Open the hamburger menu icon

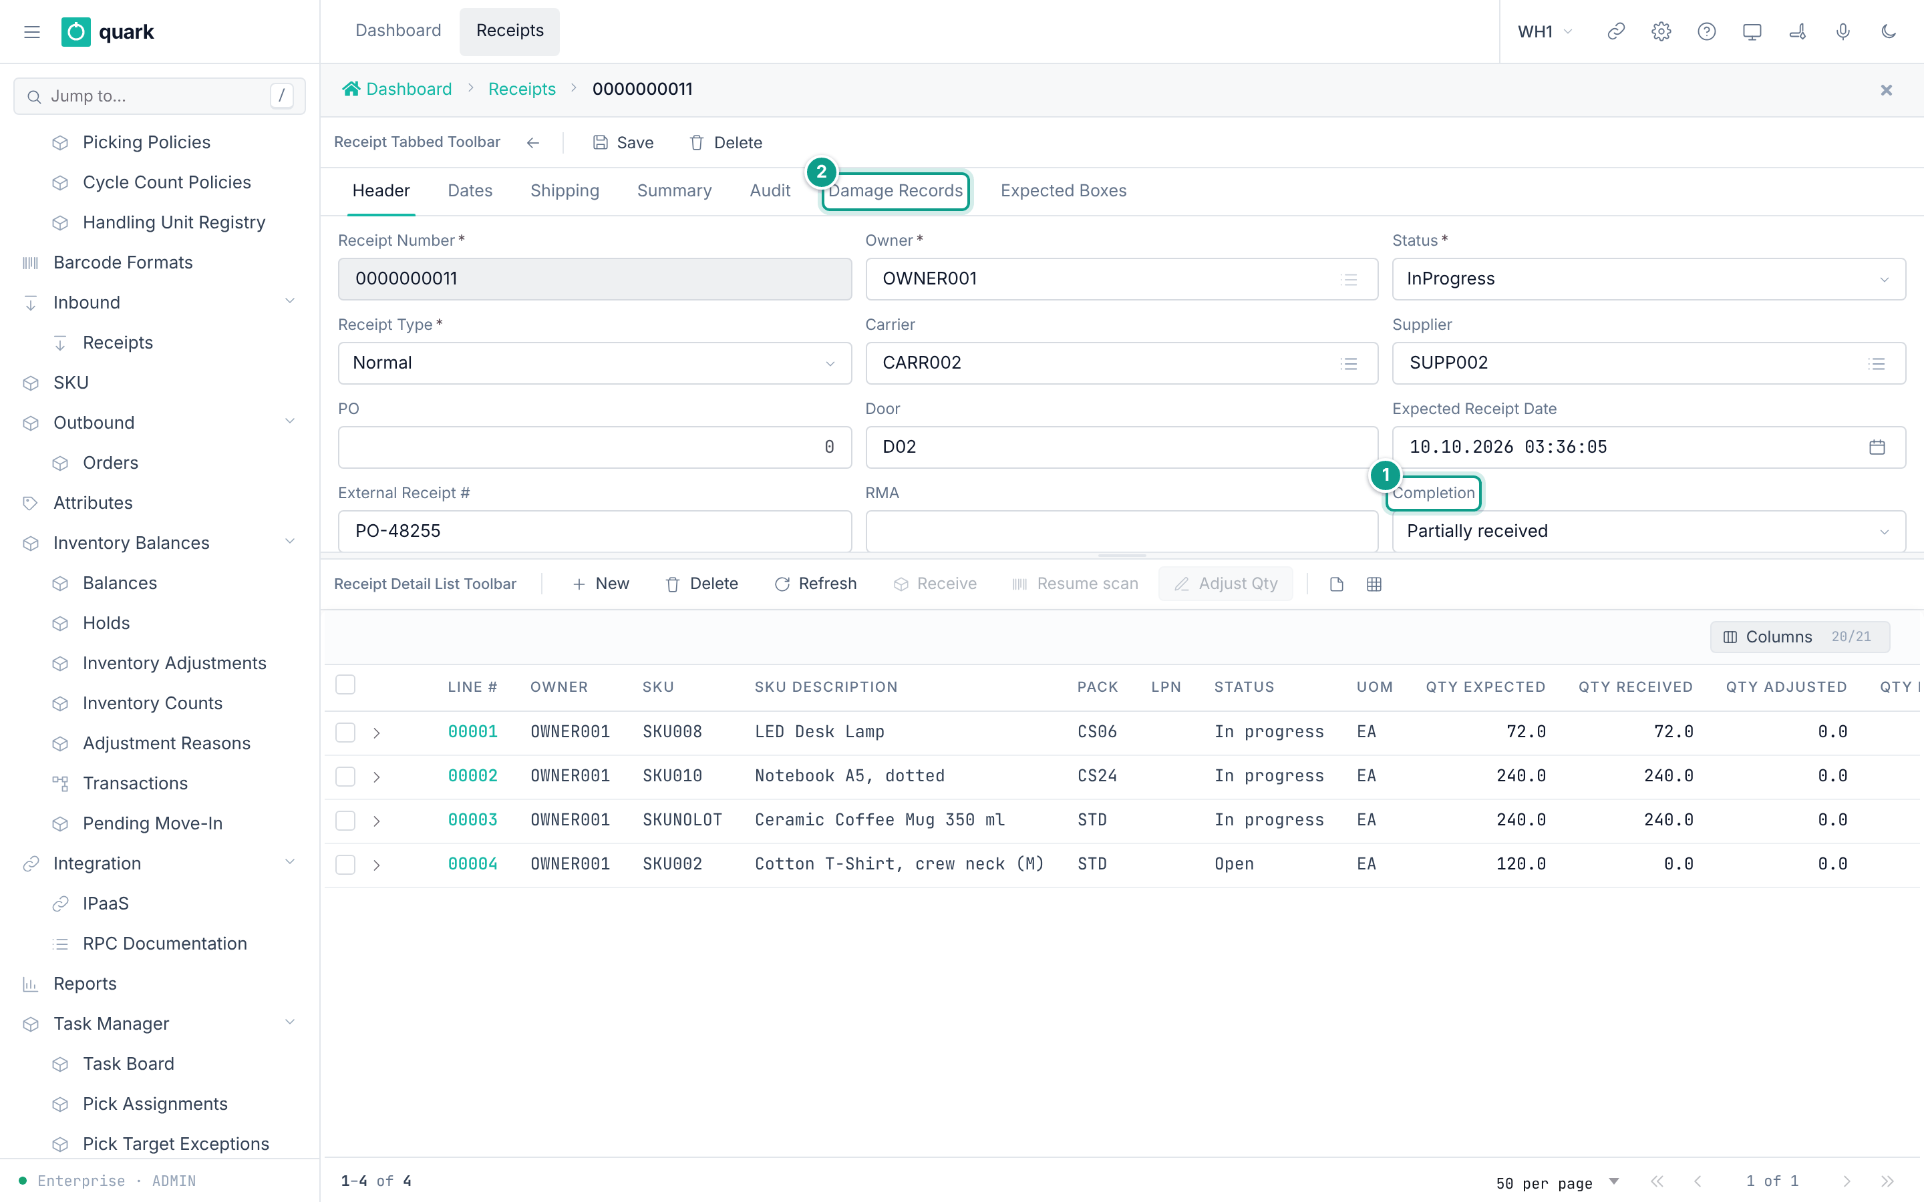coord(32,32)
